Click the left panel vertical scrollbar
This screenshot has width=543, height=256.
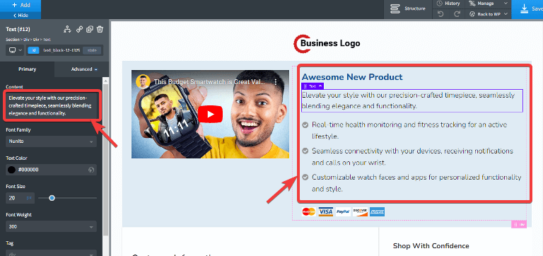[105, 159]
